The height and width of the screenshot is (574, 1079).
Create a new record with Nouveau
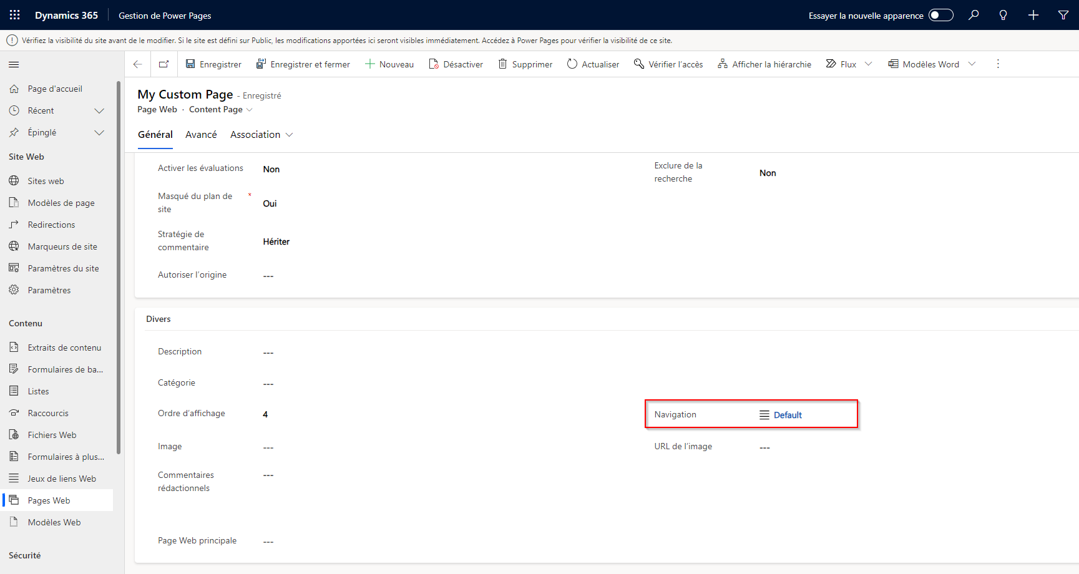[389, 64]
